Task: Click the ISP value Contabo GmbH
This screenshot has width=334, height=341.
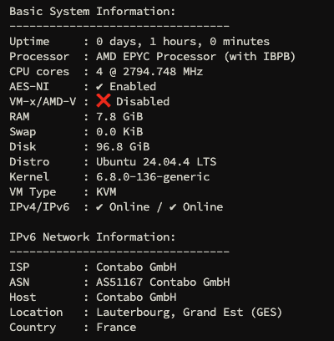Action: pyautogui.click(x=136, y=267)
